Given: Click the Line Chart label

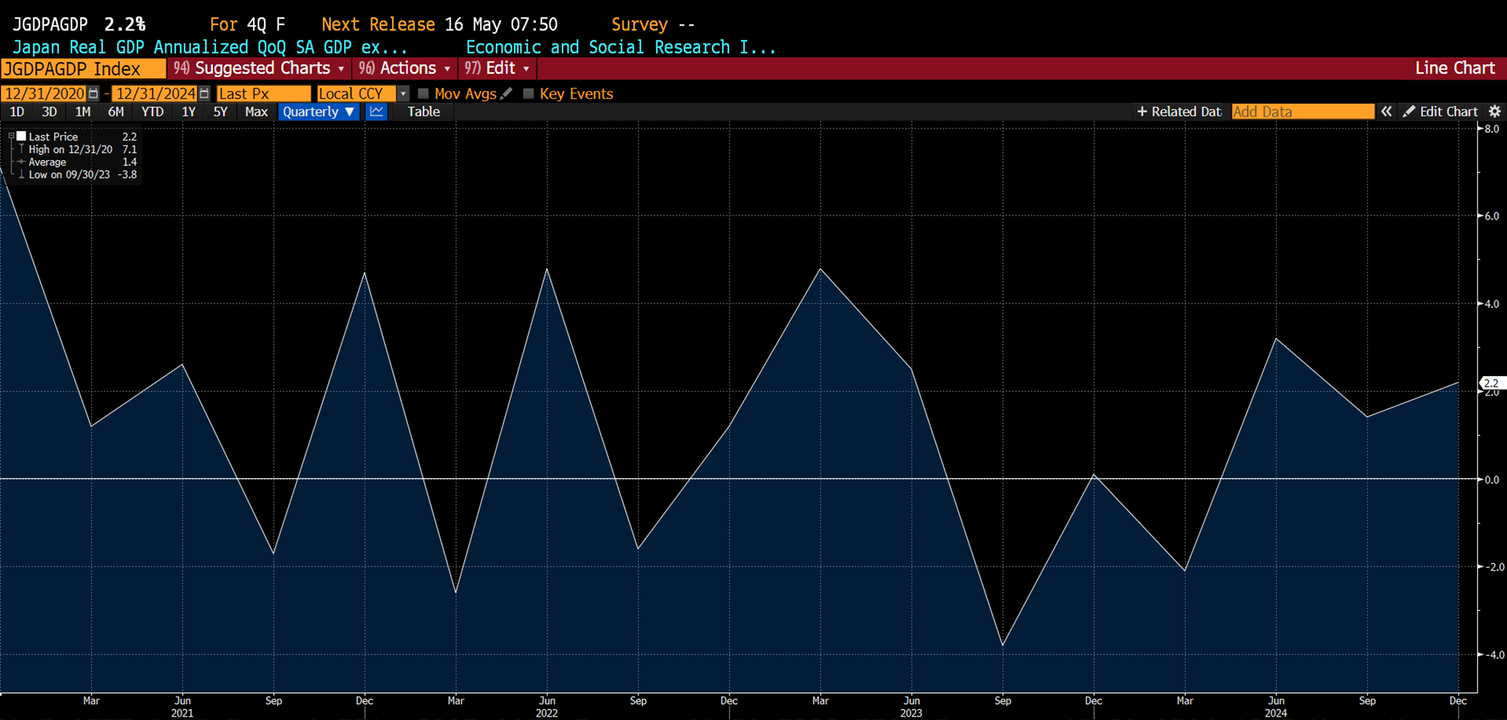Looking at the screenshot, I should 1455,68.
